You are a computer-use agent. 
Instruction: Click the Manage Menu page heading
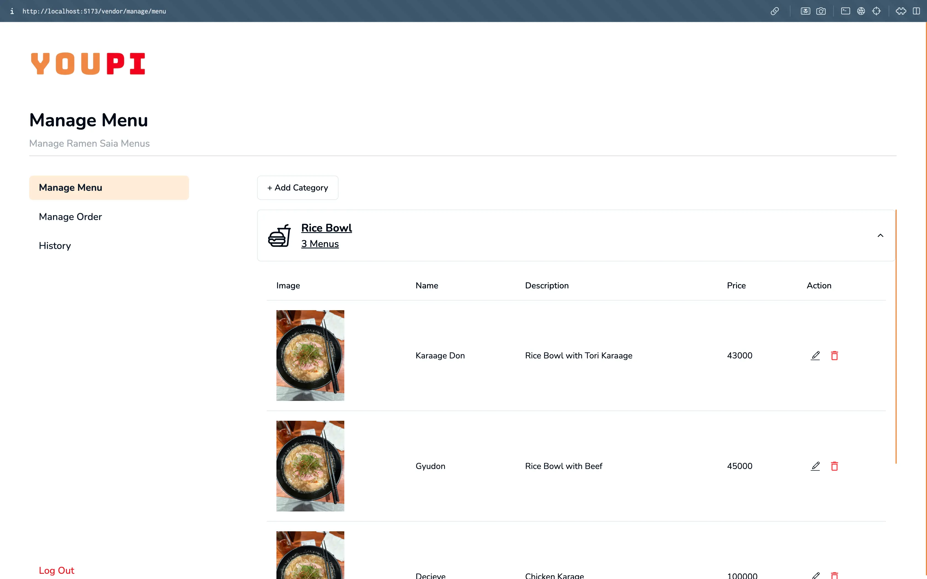(x=89, y=120)
